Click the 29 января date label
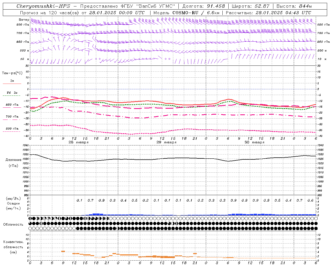Image resolution: width=331 pixels, height=265 pixels. click(166, 142)
